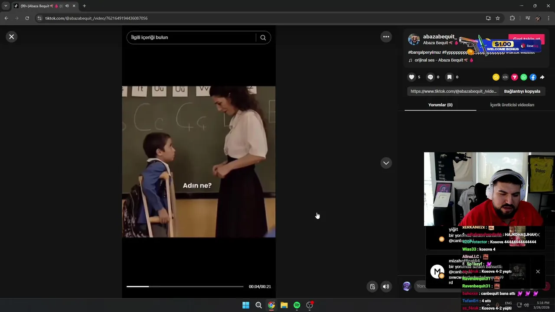Mute tab via speaker icon on TikTok tab
555x312 pixels.
click(67, 6)
